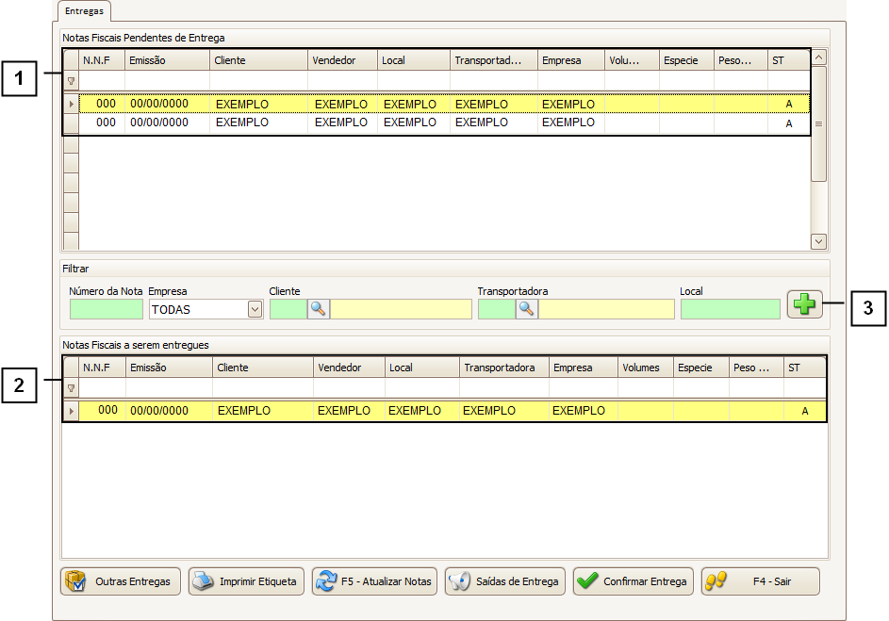
Task: Expand the Empresa TODAS dropdown
Action: [254, 309]
